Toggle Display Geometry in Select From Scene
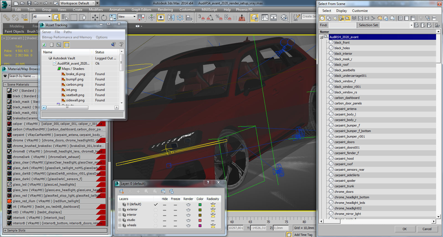Viewport: 443px width, 237px height. (322, 18)
